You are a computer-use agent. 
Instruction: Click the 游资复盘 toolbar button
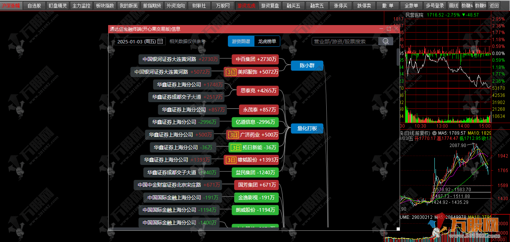(x=270, y=6)
